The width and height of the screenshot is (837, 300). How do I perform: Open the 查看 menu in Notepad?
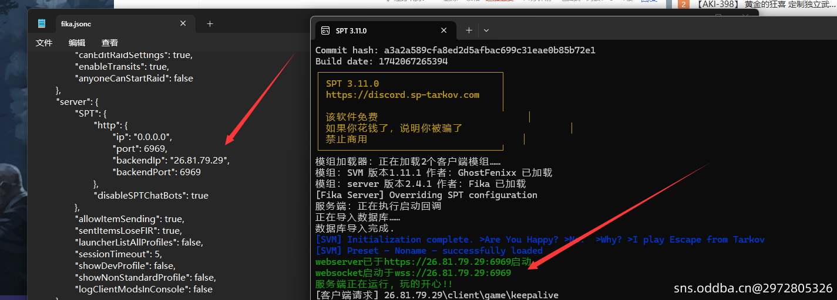click(110, 43)
